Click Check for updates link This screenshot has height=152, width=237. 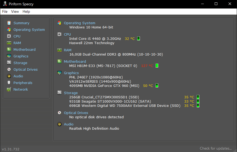pos(216,148)
